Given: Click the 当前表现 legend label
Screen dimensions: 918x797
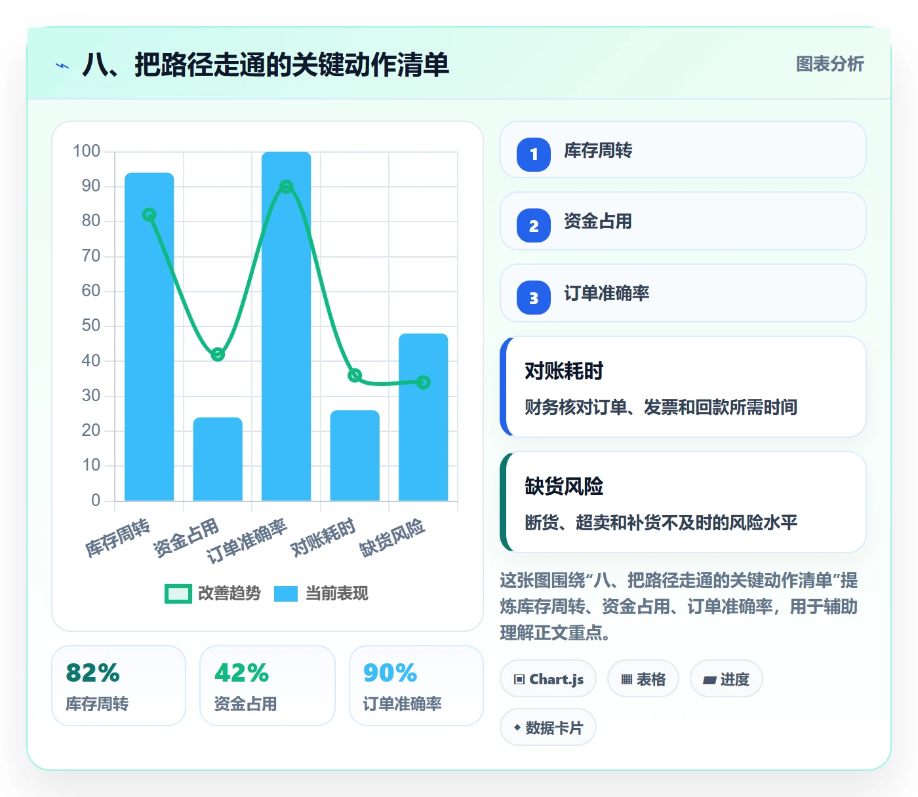Looking at the screenshot, I should tap(337, 594).
